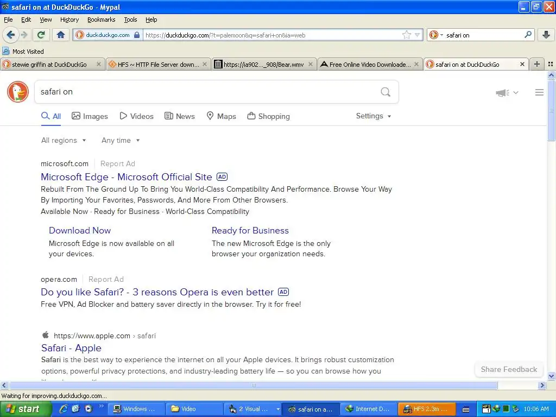Submit search with the magnifier in DuckDuckGo box
556x417 pixels.
386,92
